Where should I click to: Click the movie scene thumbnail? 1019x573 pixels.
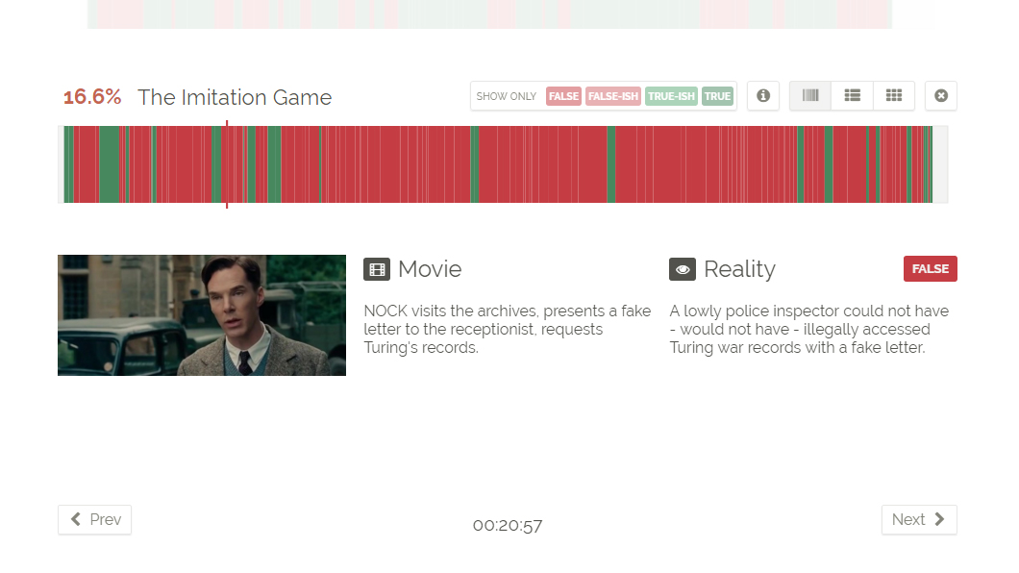click(x=202, y=315)
